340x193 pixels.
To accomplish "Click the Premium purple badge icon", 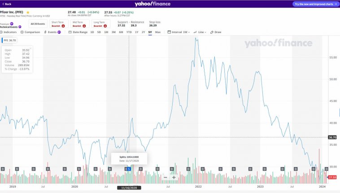I will (x=12, y=24).
